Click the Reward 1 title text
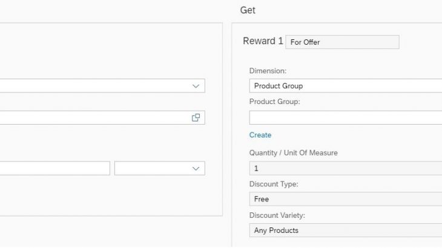Viewport: 442px width, 248px height. (x=263, y=41)
